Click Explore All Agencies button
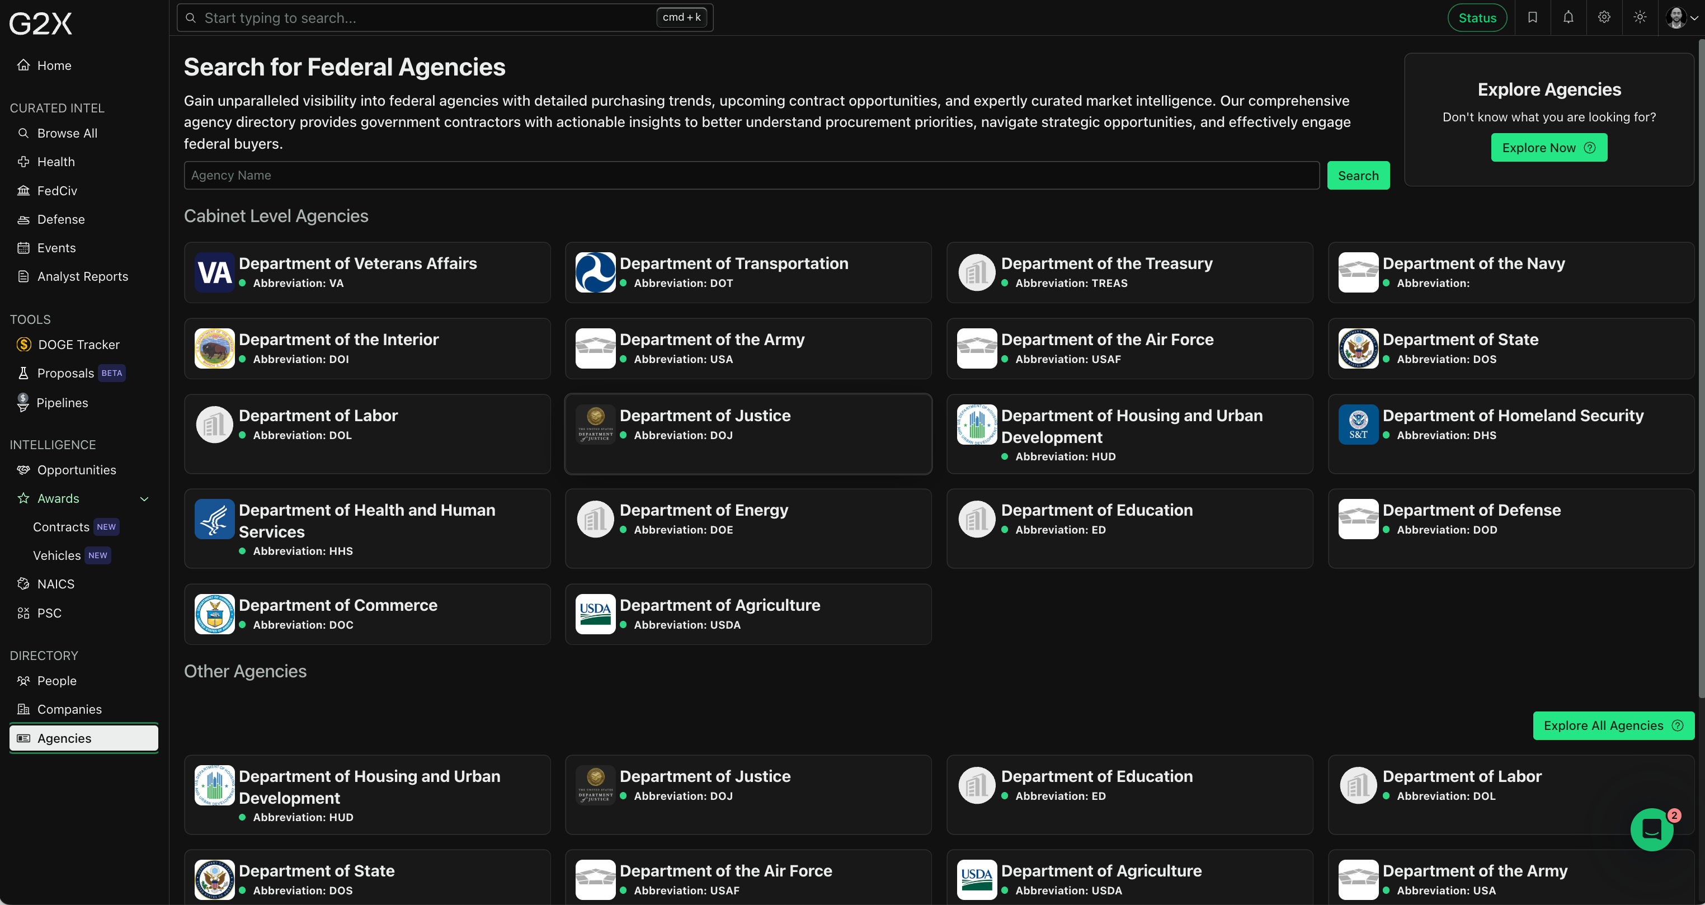The width and height of the screenshot is (1705, 905). tap(1614, 725)
